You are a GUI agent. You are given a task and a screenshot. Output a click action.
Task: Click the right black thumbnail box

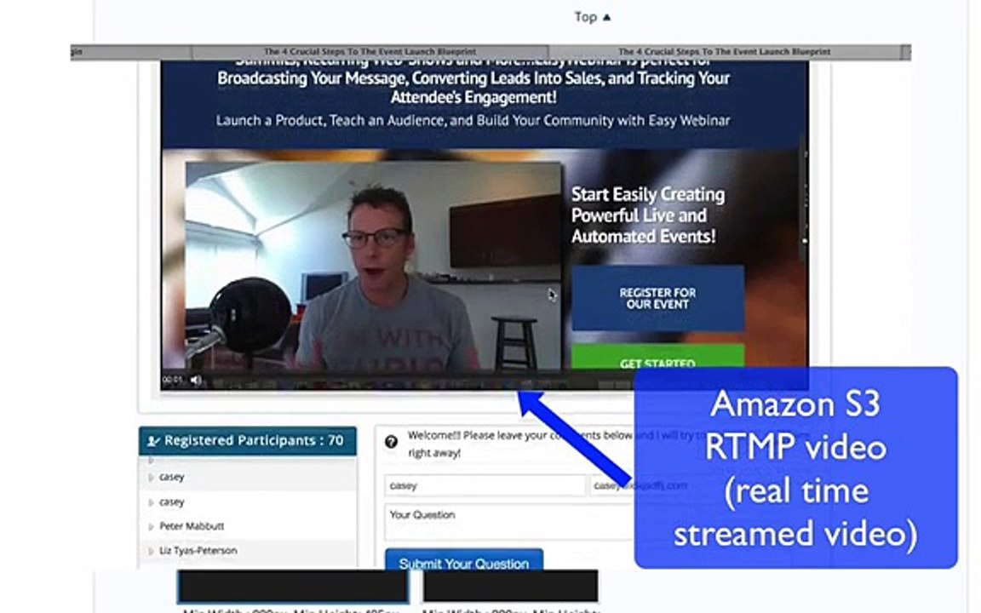coord(511,587)
